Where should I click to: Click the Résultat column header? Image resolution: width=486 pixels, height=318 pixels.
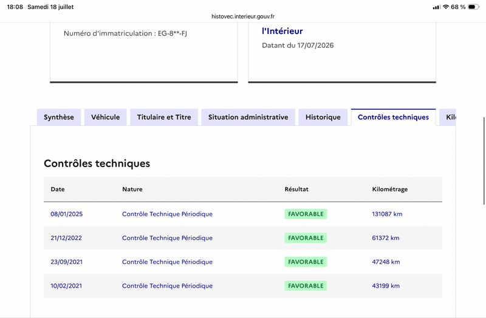[x=296, y=189]
